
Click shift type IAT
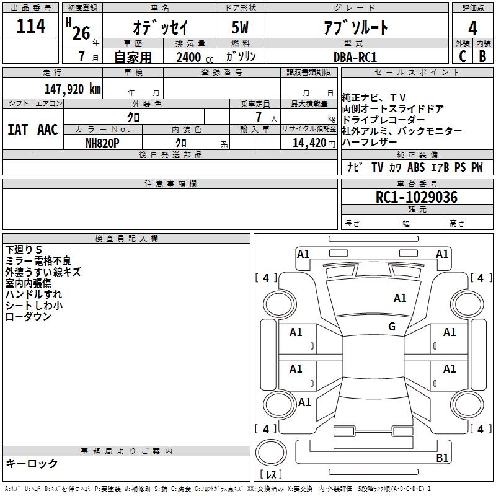point(18,130)
